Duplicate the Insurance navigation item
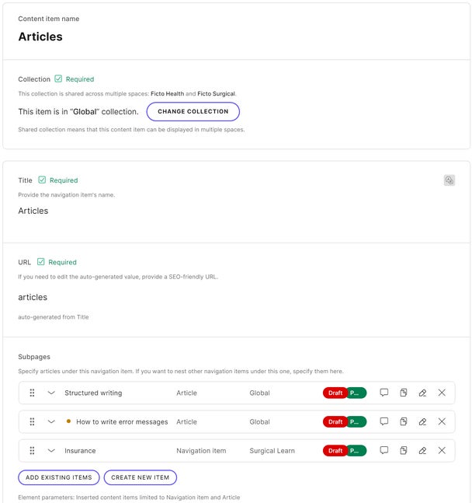The image size is (472, 503). click(404, 450)
